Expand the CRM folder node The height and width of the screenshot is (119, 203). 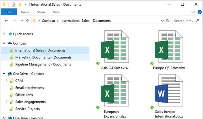(x=7, y=80)
